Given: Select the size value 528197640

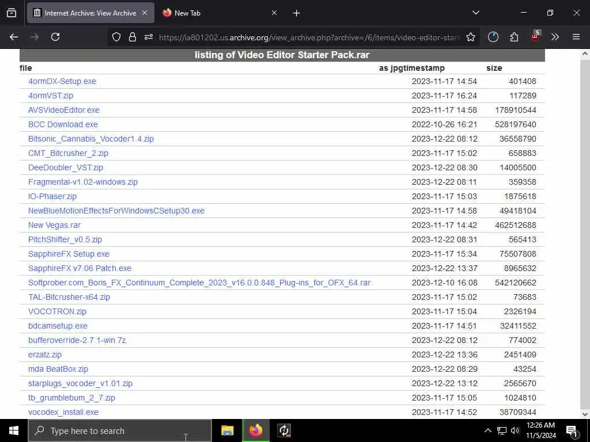Looking at the screenshot, I should tap(516, 124).
